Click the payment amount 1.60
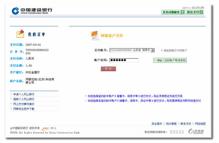 coord(29,66)
